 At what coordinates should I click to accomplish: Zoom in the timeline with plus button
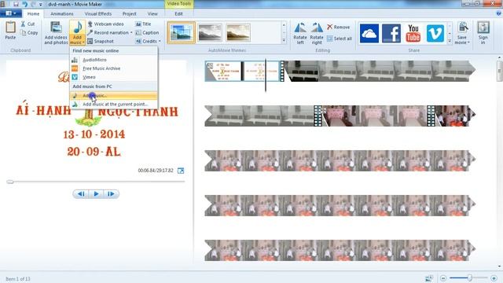pyautogui.click(x=494, y=278)
